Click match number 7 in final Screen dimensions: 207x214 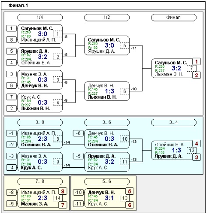[x=191, y=68]
